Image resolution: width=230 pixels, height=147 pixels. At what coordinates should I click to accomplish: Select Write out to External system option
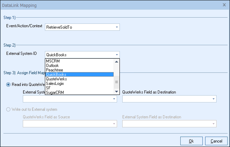[9, 109]
